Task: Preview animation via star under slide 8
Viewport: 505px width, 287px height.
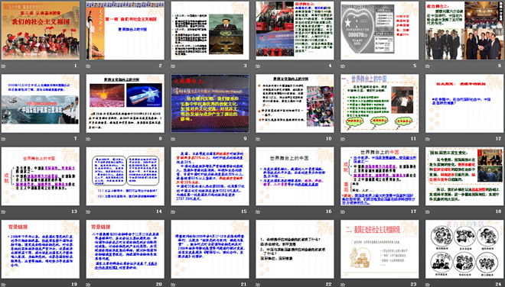Action: (x=88, y=139)
